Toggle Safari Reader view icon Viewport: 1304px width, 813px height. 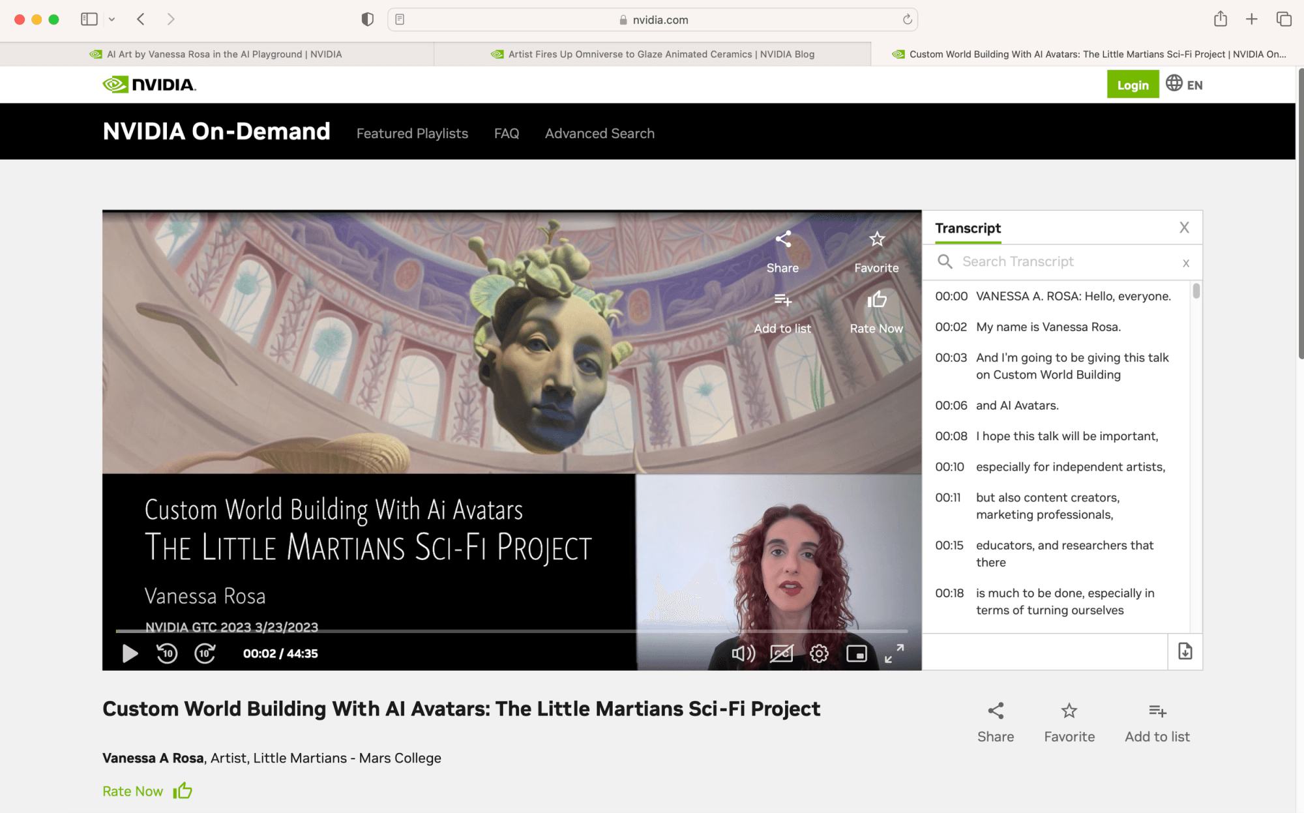400,20
